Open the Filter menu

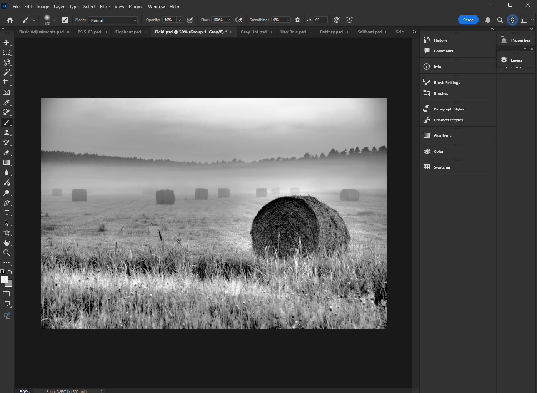(105, 7)
